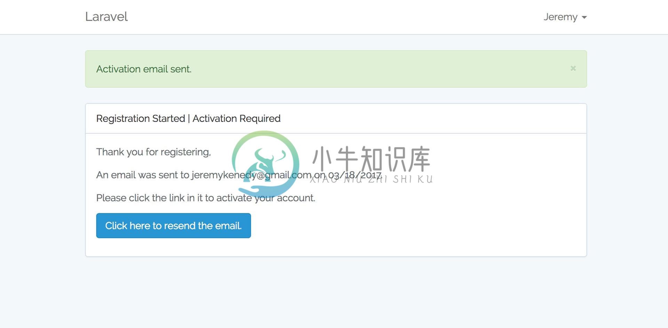Click here to resend the email button

pyautogui.click(x=174, y=225)
